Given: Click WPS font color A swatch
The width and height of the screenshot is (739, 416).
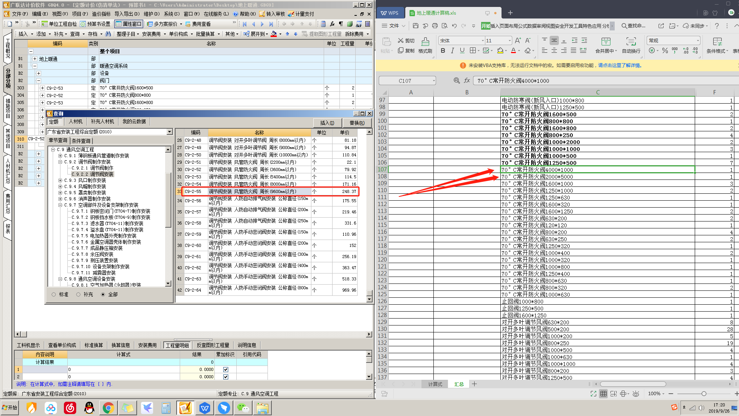Looking at the screenshot, I should coord(513,50).
